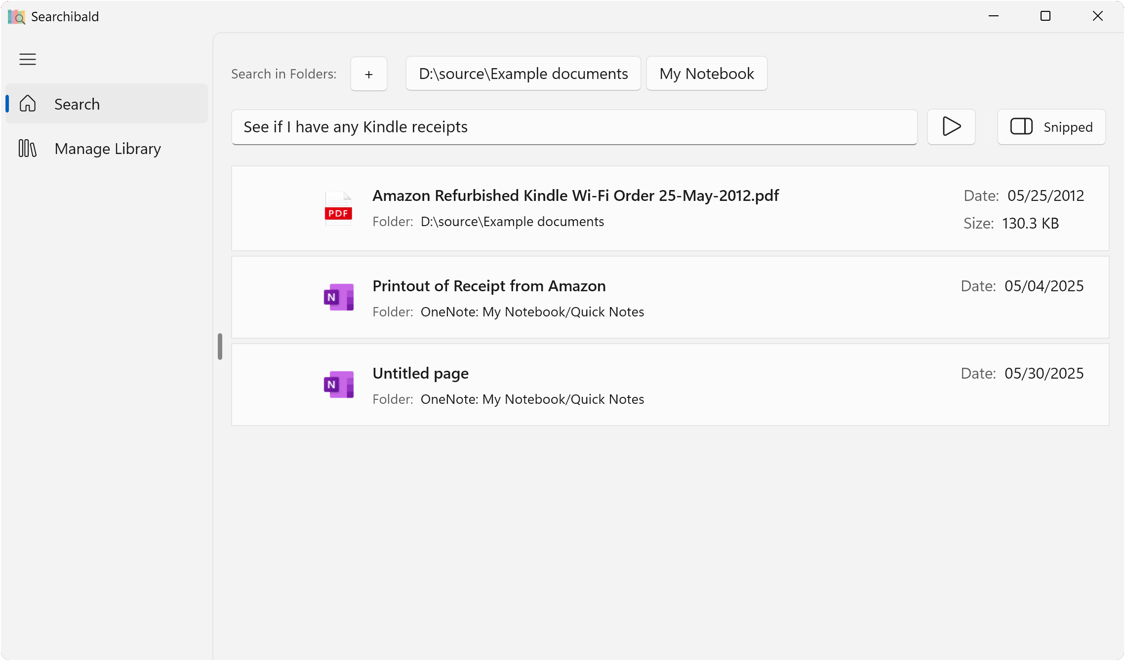
Task: Add a search folder with the + button
Action: tap(368, 74)
